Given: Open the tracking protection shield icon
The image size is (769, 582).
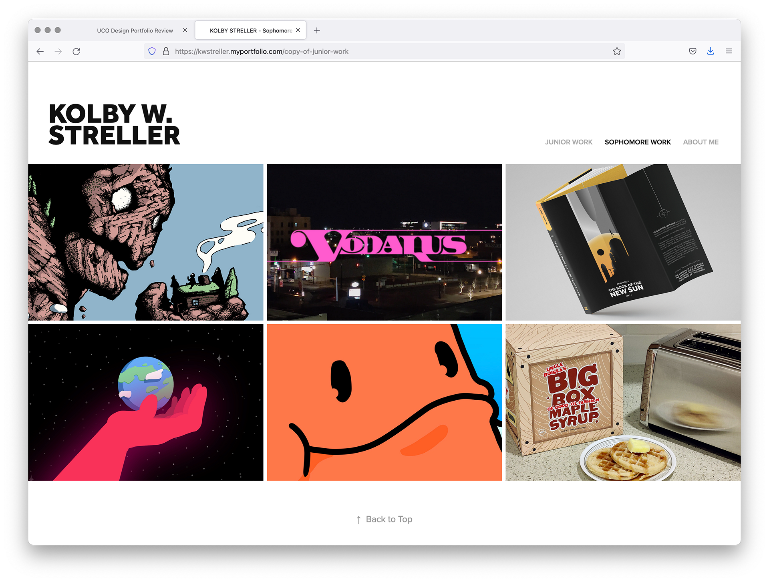Looking at the screenshot, I should (x=152, y=51).
